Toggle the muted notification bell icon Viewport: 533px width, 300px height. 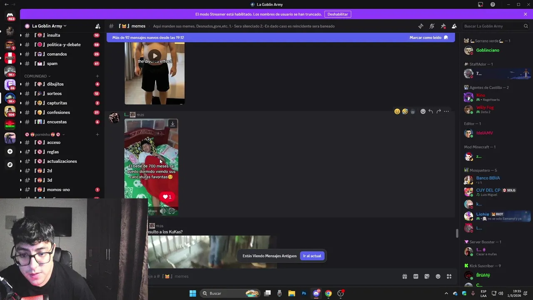pos(432,26)
